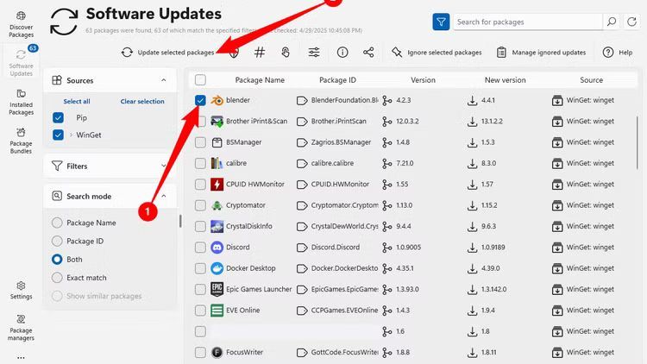Screen dimensions: 647x364
Task: Switch to Installed Packages page
Action: pyautogui.click(x=21, y=103)
